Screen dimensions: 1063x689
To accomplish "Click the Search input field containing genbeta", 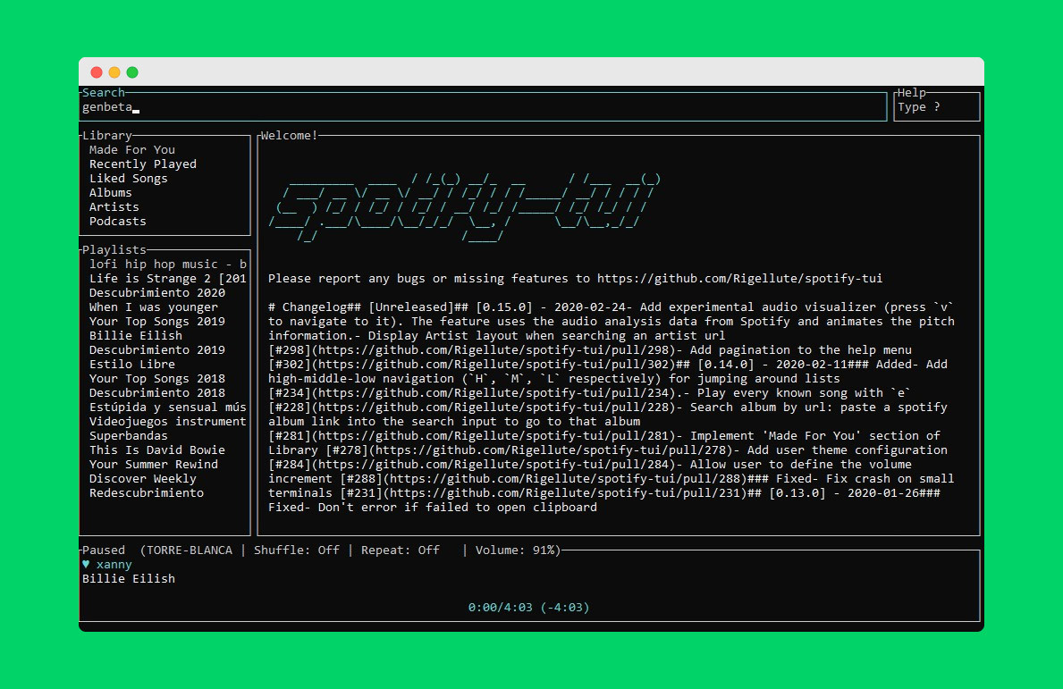I will coord(483,107).
